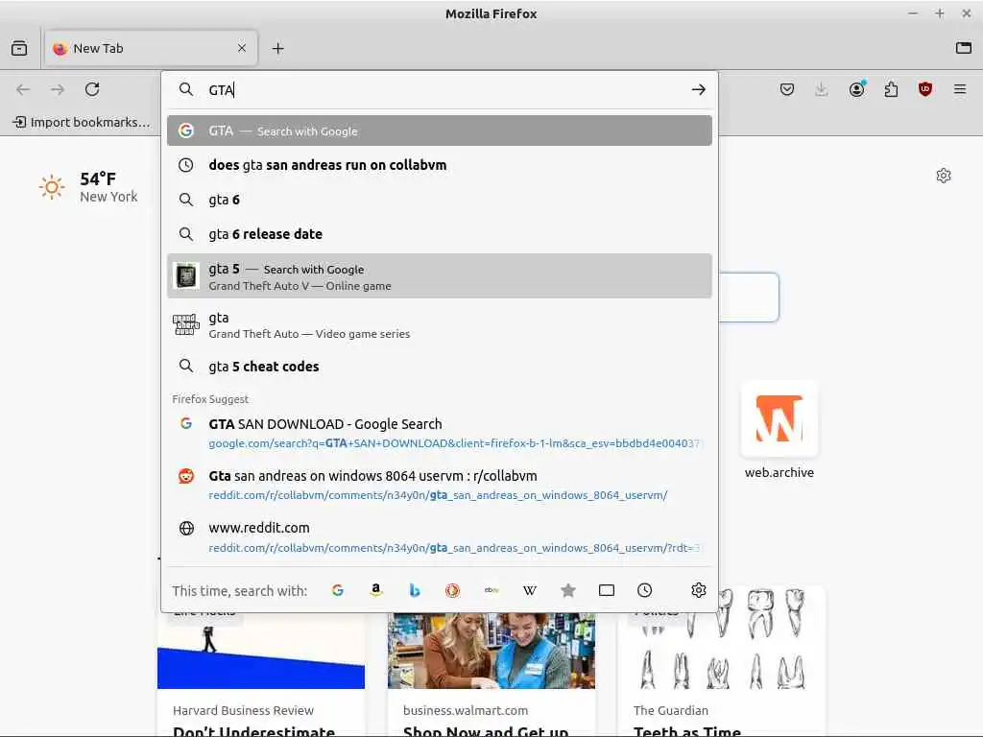
Task: Search this time with DuckDuckGo icon
Action: tap(453, 590)
